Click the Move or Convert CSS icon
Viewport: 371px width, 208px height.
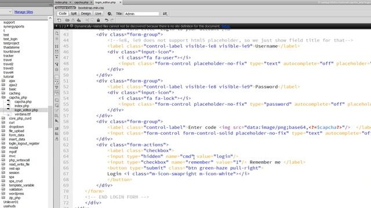coord(57,121)
